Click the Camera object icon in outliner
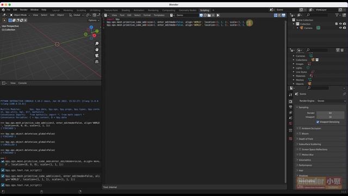Viewport: 348px width, 196px height. point(302,28)
